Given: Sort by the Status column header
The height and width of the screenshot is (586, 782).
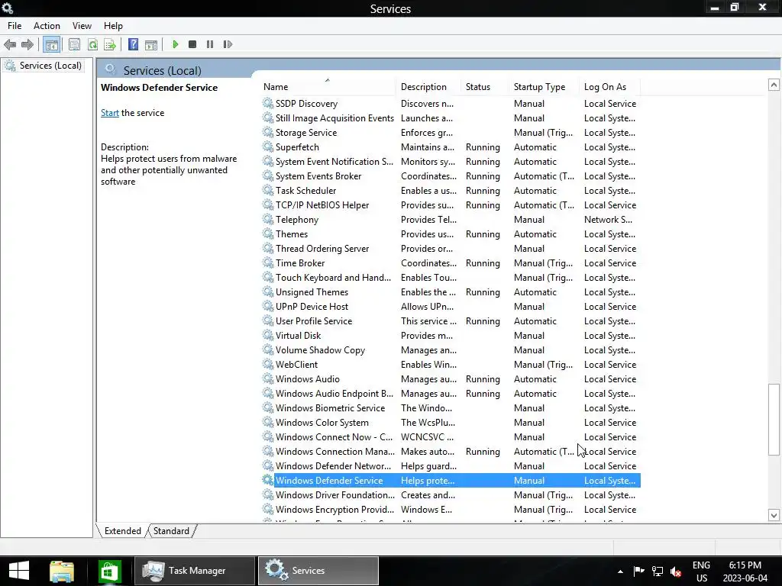Looking at the screenshot, I should (485, 87).
